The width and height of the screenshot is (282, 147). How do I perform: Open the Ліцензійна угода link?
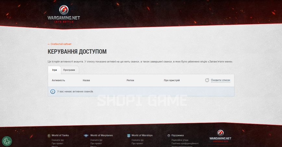(180, 140)
